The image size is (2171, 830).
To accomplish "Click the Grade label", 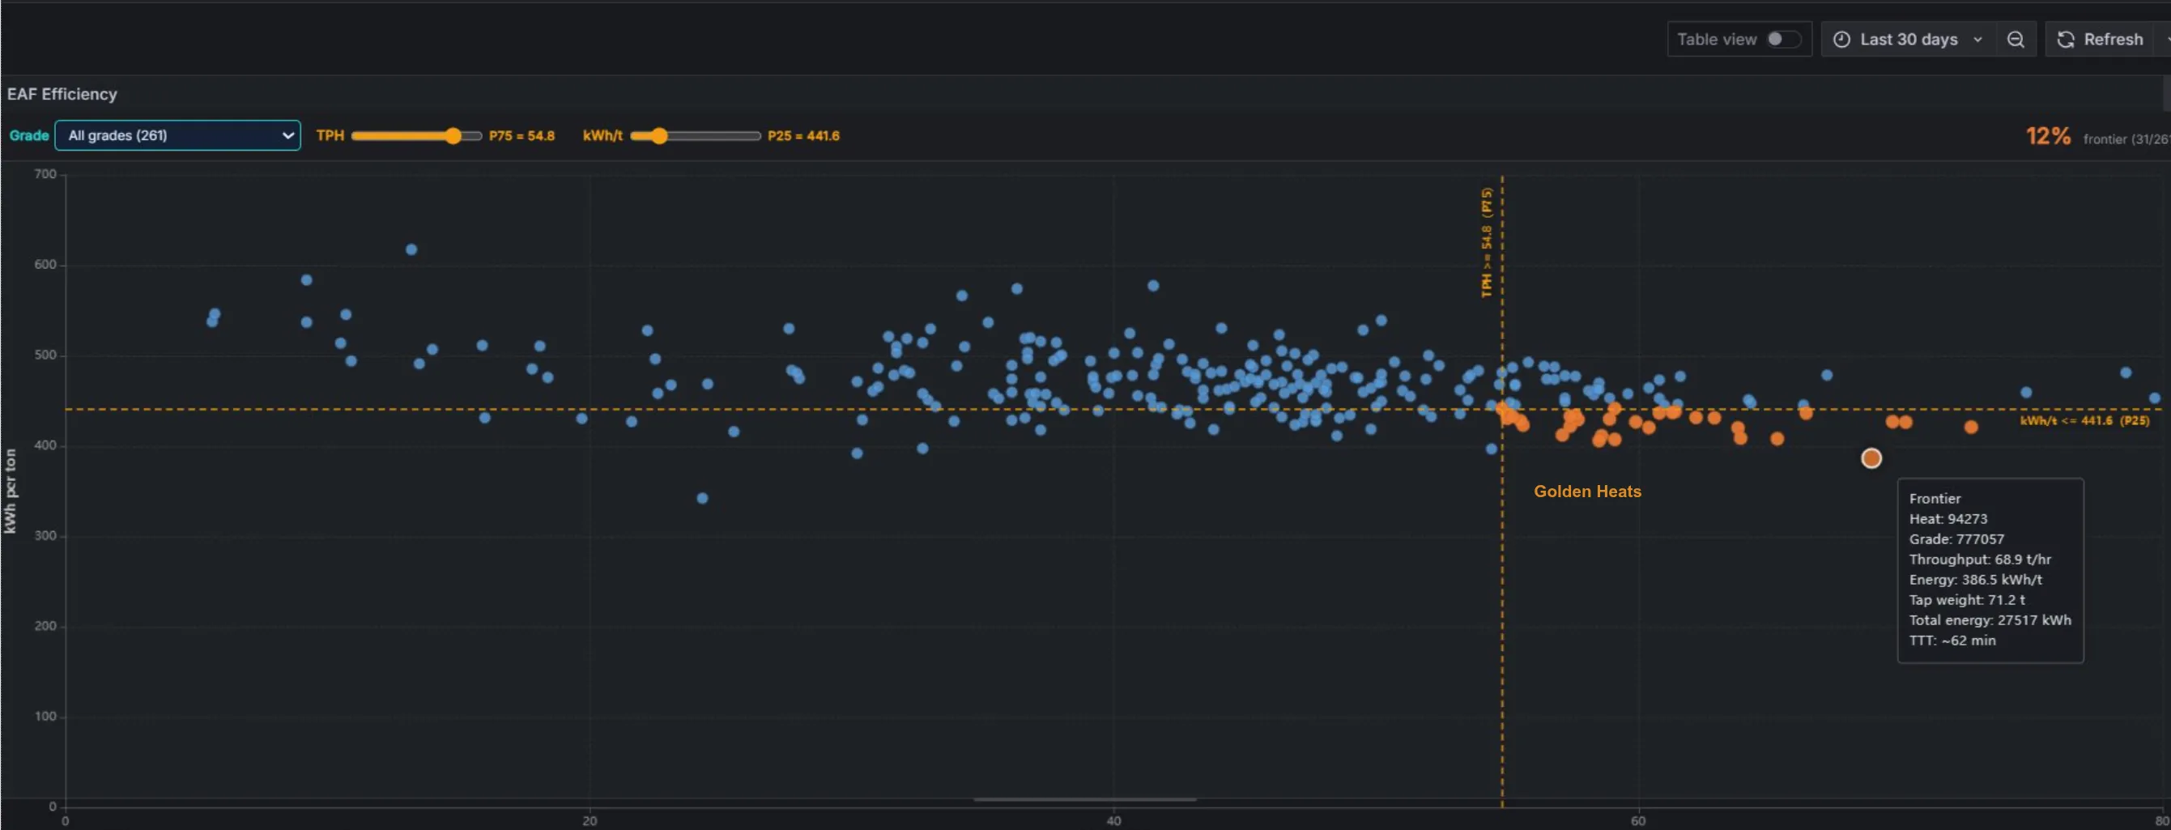I will coord(28,134).
